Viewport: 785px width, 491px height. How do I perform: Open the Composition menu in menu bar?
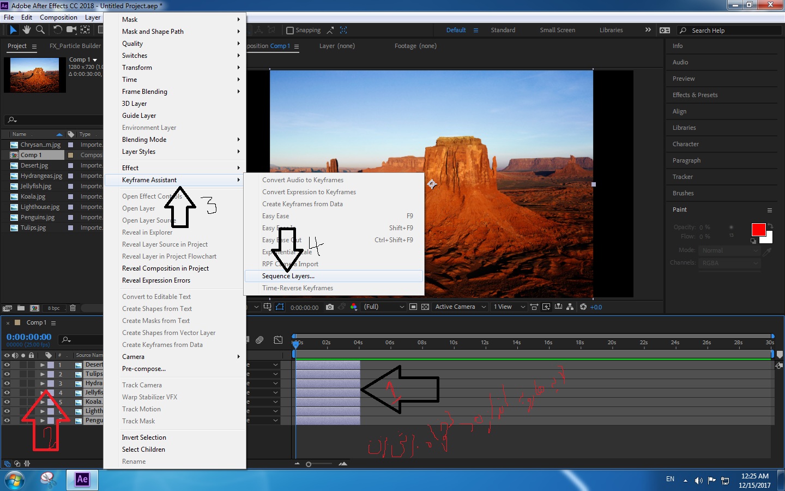pos(58,17)
